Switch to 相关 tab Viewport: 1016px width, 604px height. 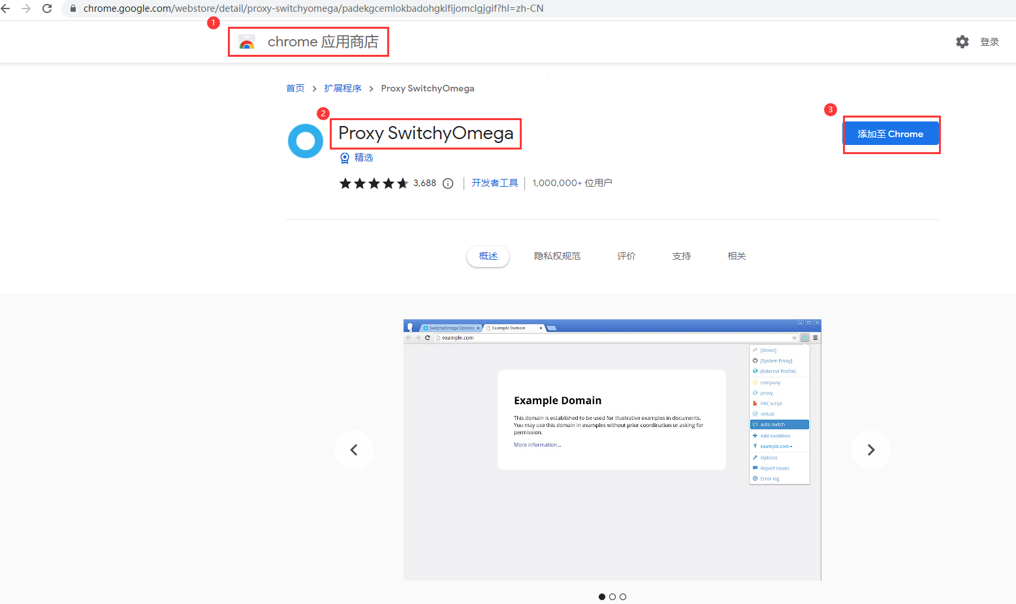click(x=737, y=256)
